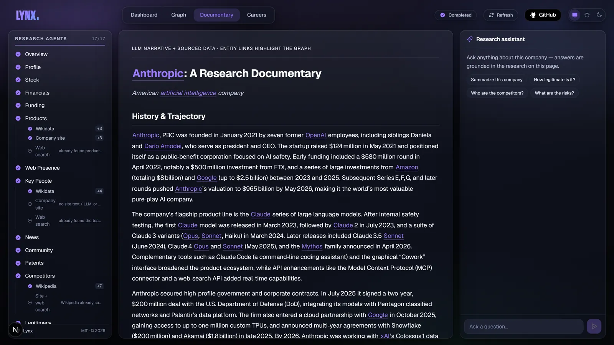614x345 pixels.
Task: Focus the 'Ask a question...' input
Action: click(523, 327)
